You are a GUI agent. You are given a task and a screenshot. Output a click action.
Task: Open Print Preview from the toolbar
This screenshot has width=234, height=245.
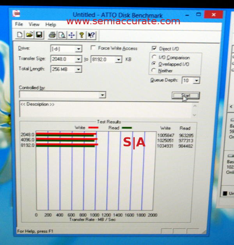click(62, 35)
